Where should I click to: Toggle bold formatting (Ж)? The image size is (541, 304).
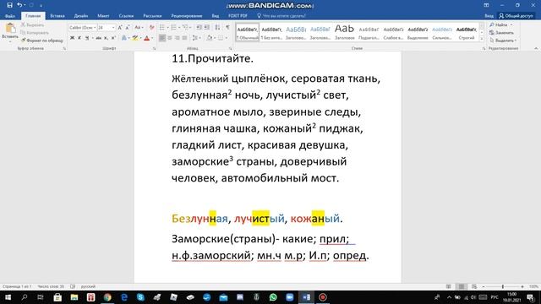click(72, 38)
